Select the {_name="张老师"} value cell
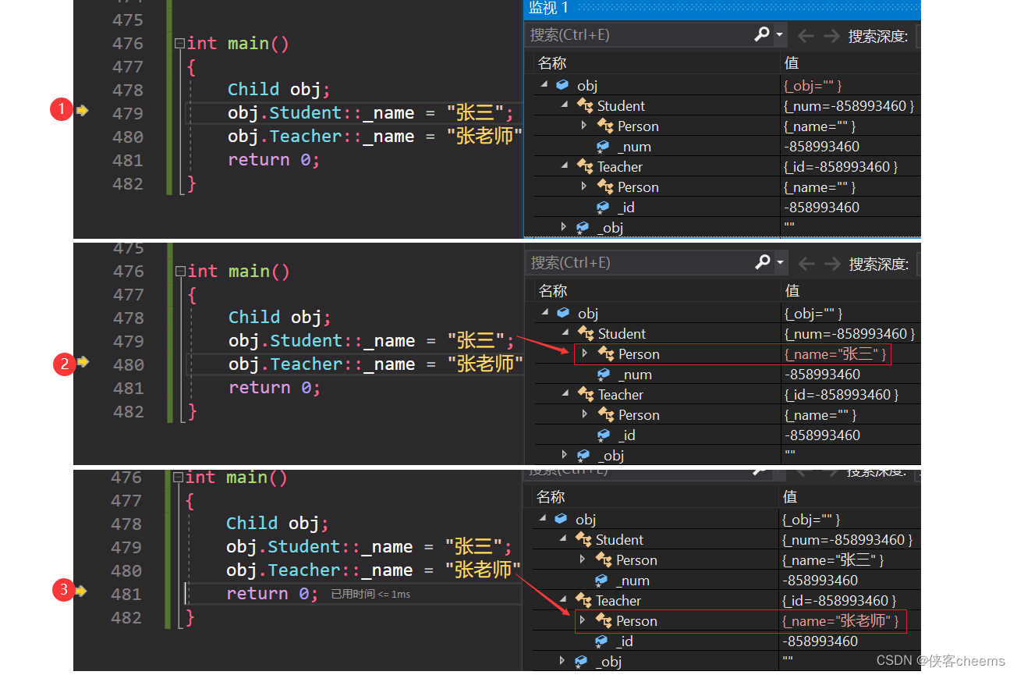Viewport: 1017px width, 675px height. click(841, 621)
